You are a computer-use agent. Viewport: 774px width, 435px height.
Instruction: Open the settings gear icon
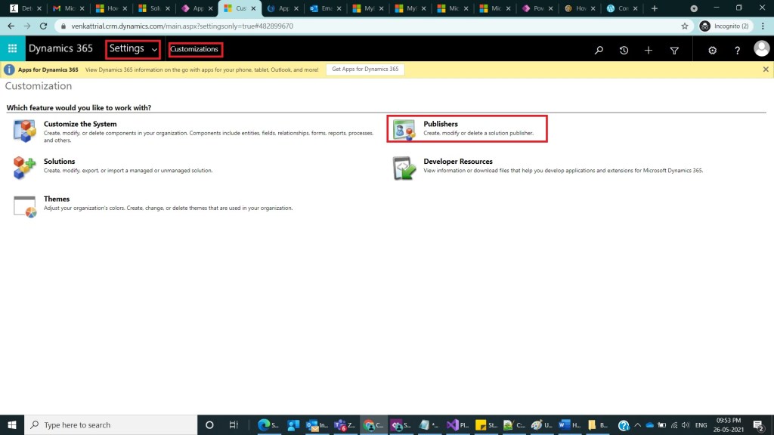tap(712, 50)
